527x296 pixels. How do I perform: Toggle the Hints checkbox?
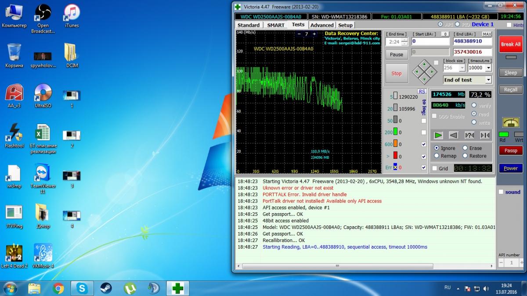pyautogui.click(x=509, y=25)
